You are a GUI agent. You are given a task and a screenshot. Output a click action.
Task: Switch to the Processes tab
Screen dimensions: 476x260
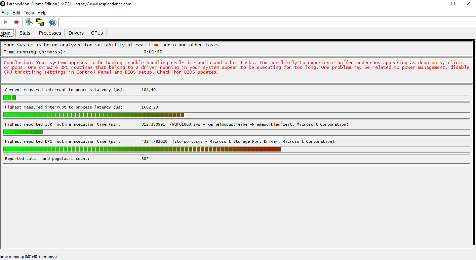point(50,33)
